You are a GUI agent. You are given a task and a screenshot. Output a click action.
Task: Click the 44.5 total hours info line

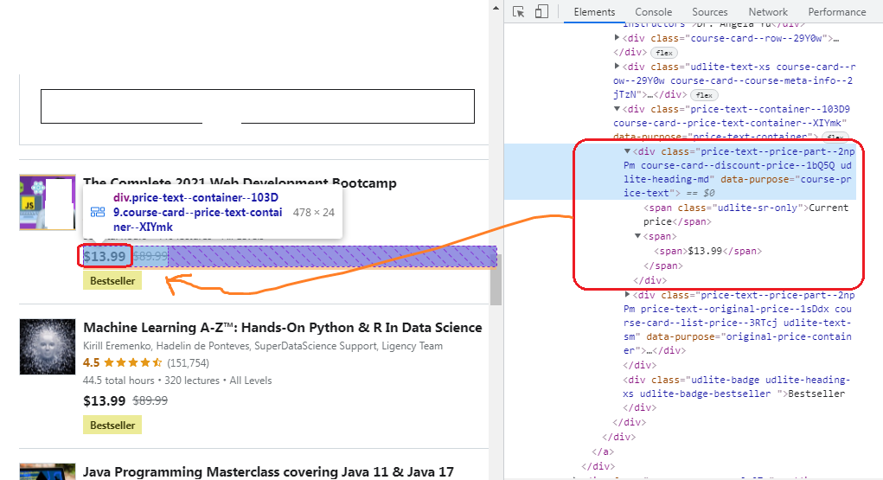177,381
